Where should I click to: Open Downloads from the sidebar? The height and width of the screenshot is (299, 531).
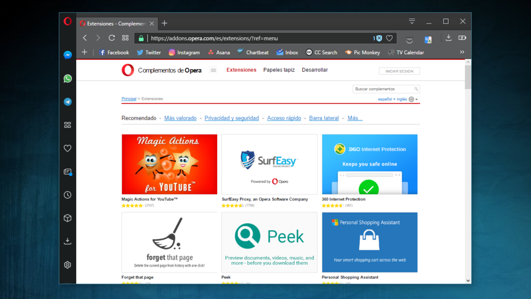[67, 240]
